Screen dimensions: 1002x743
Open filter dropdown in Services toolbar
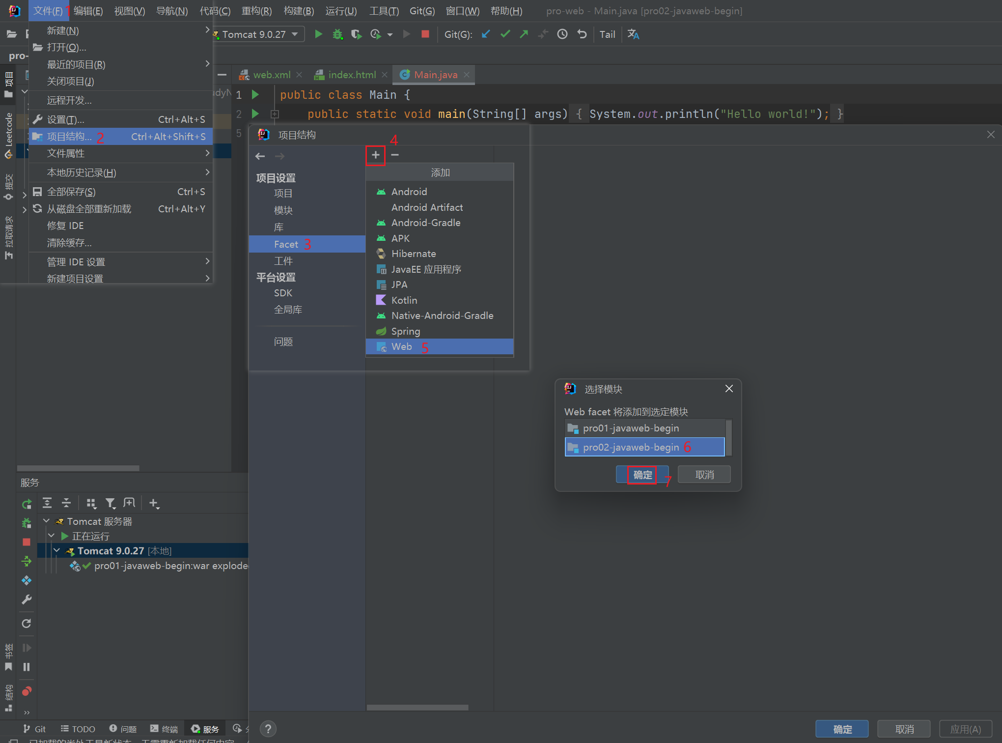click(111, 503)
